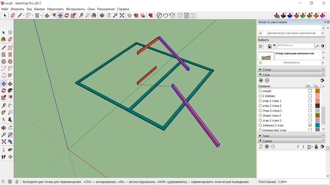Select the Protractor tool in left toolbar
The image size is (330, 185).
pyautogui.click(x=4, y=113)
